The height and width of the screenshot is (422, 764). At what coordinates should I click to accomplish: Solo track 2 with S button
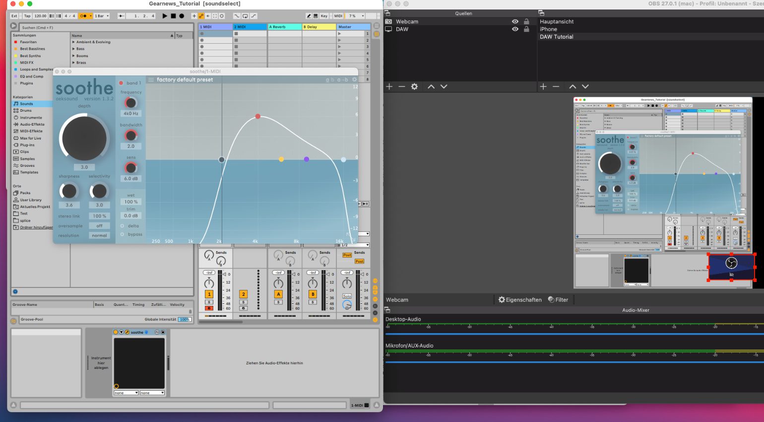(x=243, y=302)
